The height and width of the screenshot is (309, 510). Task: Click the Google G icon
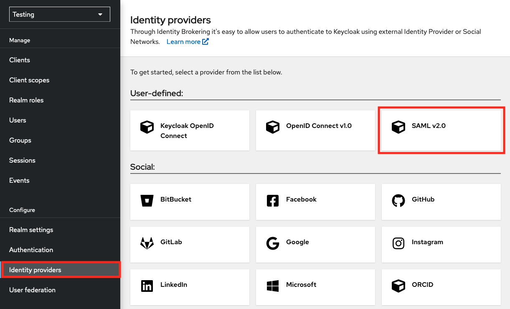pos(272,243)
